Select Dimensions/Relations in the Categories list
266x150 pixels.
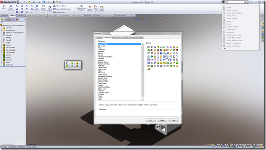pyautogui.click(x=105, y=57)
